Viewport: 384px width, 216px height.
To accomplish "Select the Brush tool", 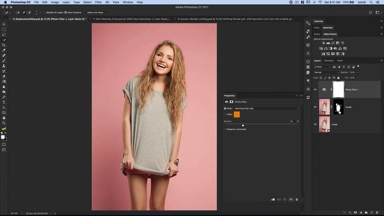I will click(x=4, y=61).
